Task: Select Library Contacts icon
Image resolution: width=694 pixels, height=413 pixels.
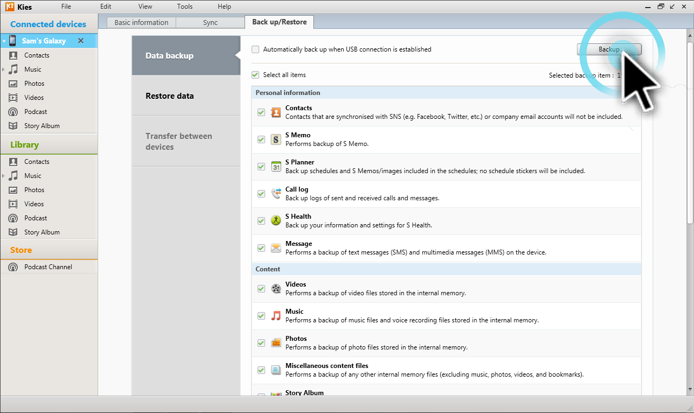Action: (x=14, y=162)
